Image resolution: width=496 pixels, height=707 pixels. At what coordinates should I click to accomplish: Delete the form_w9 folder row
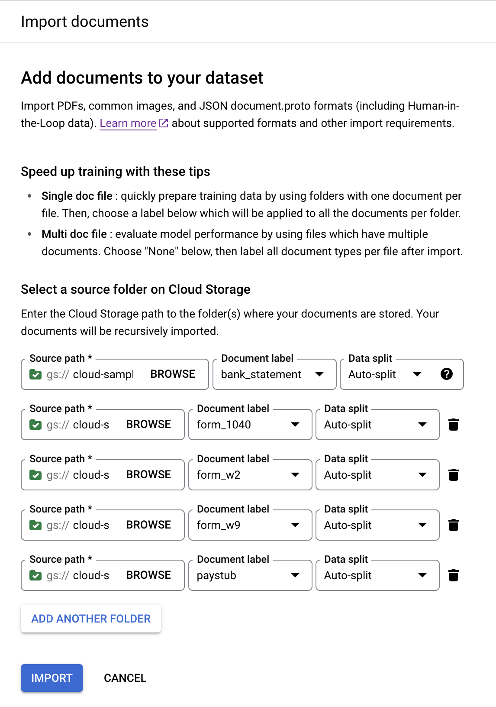454,525
